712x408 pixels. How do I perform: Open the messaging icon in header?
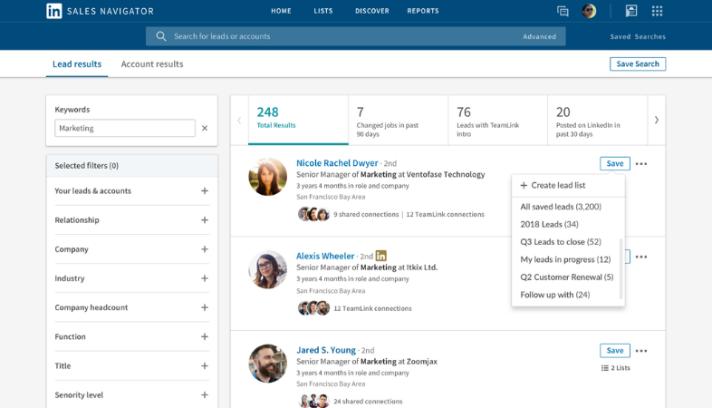coord(563,11)
